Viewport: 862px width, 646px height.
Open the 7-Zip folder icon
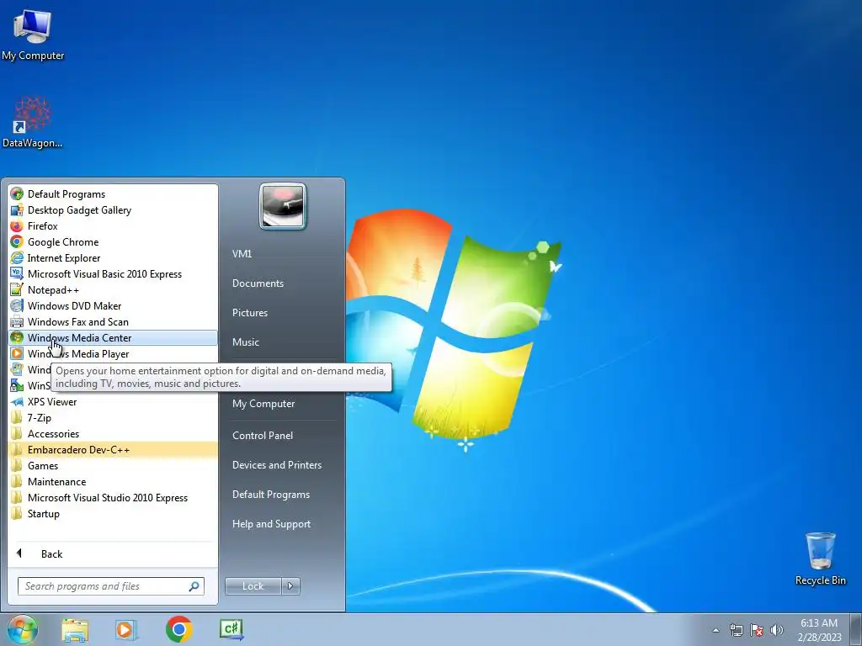(x=17, y=417)
